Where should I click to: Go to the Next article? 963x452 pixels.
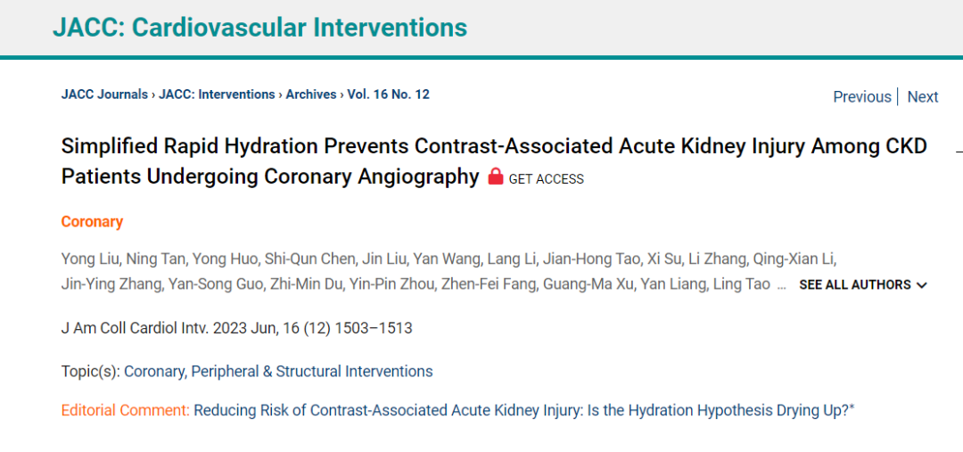click(x=923, y=97)
